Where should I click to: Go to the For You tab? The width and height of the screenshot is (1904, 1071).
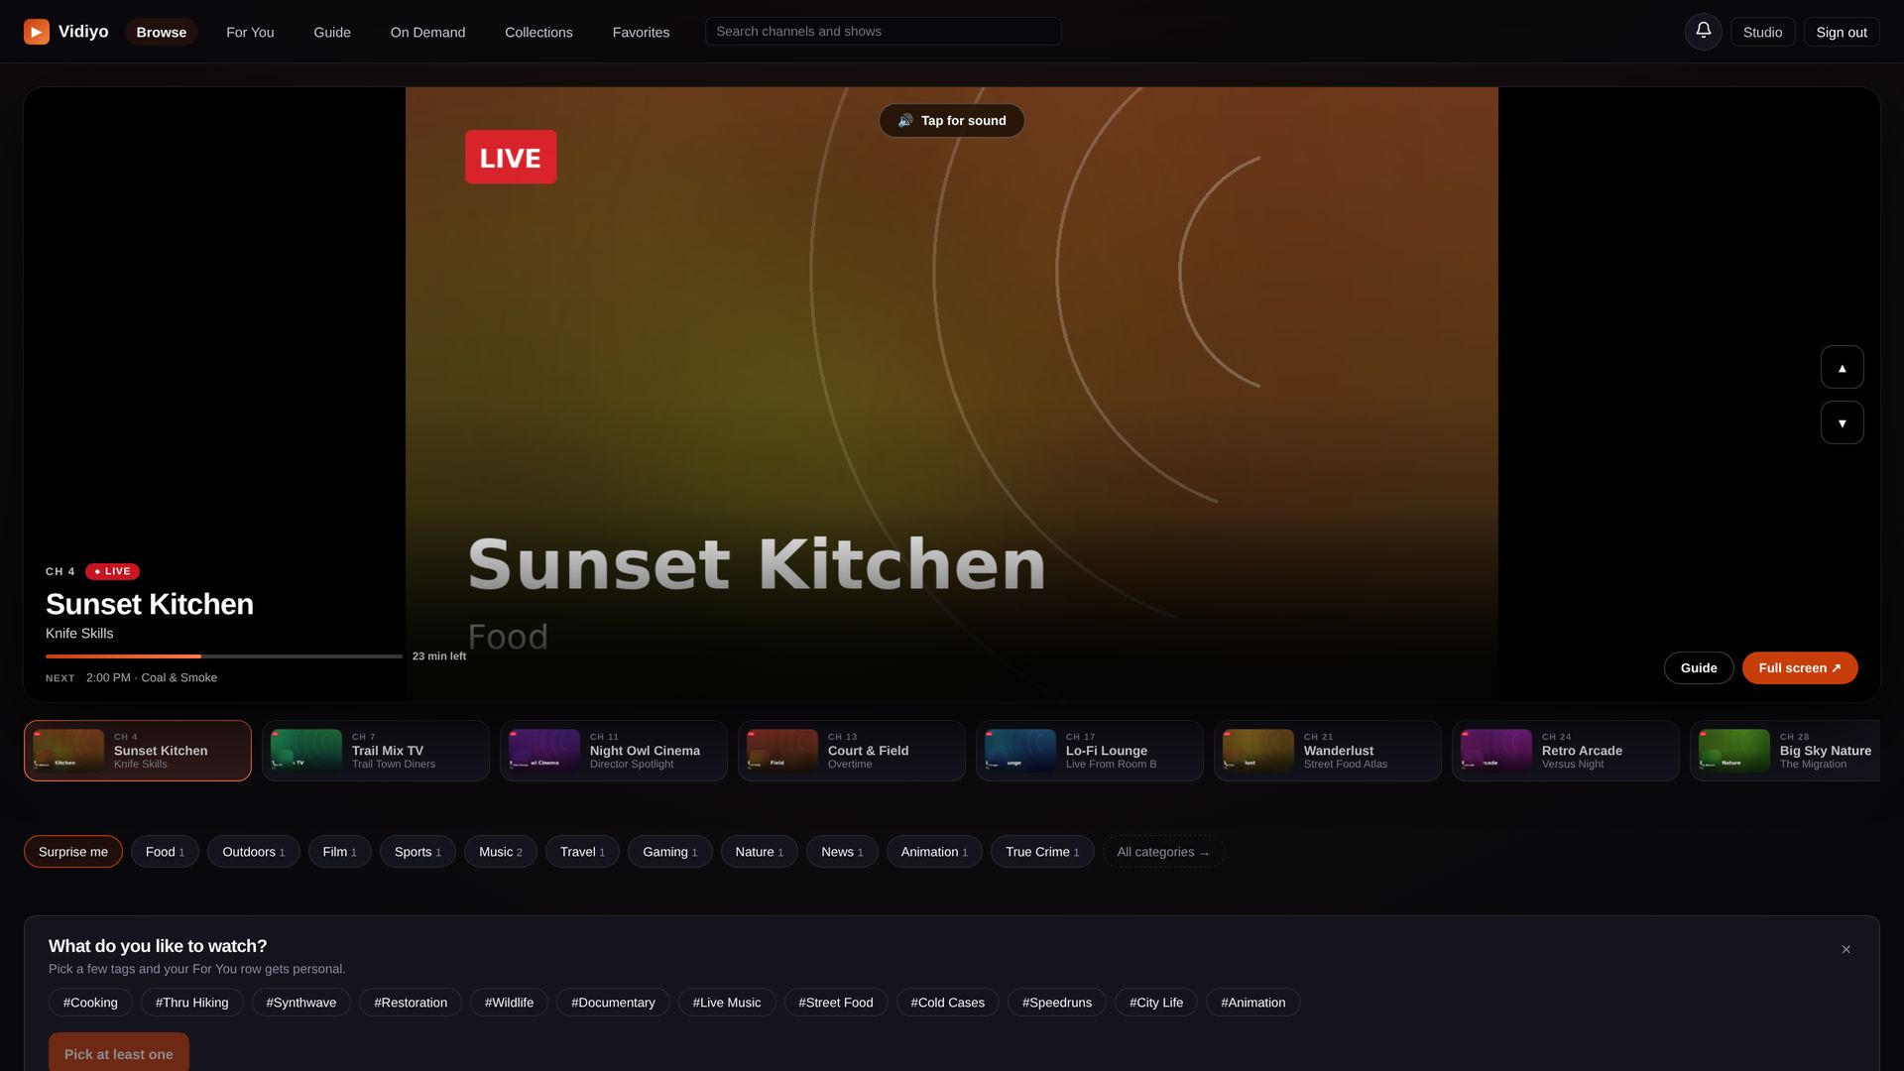tap(250, 32)
